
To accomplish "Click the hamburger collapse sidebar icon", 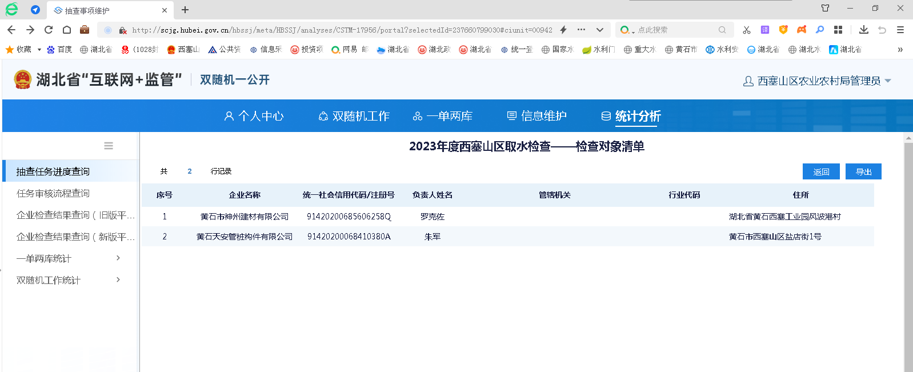I will pyautogui.click(x=109, y=146).
